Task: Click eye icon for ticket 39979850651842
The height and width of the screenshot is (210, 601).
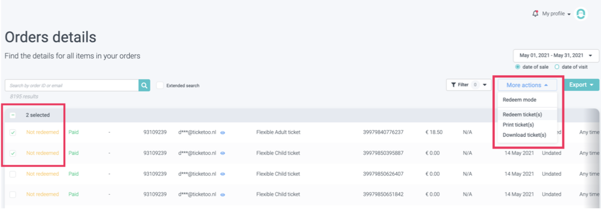Action: [x=223, y=195]
